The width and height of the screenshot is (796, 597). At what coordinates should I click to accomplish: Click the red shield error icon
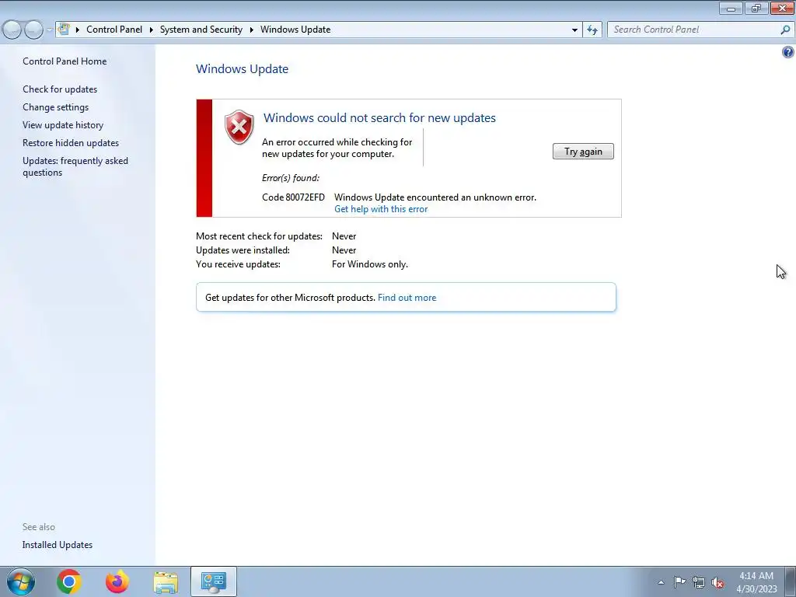coord(239,127)
